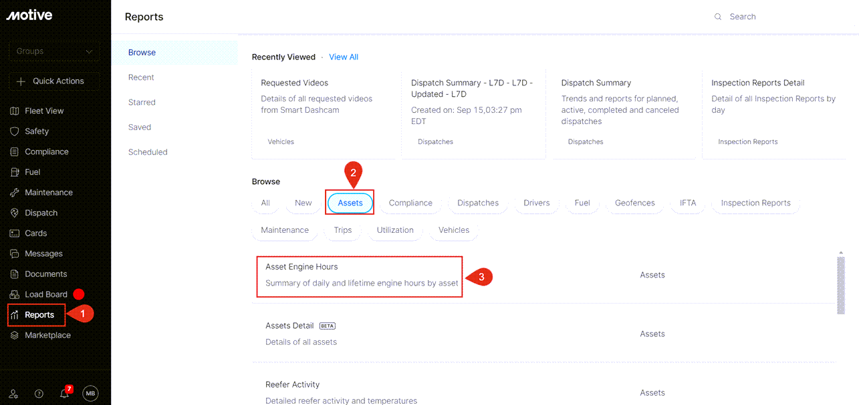Go to Compliance in the left sidebar
Image resolution: width=859 pixels, height=405 pixels.
coord(46,151)
